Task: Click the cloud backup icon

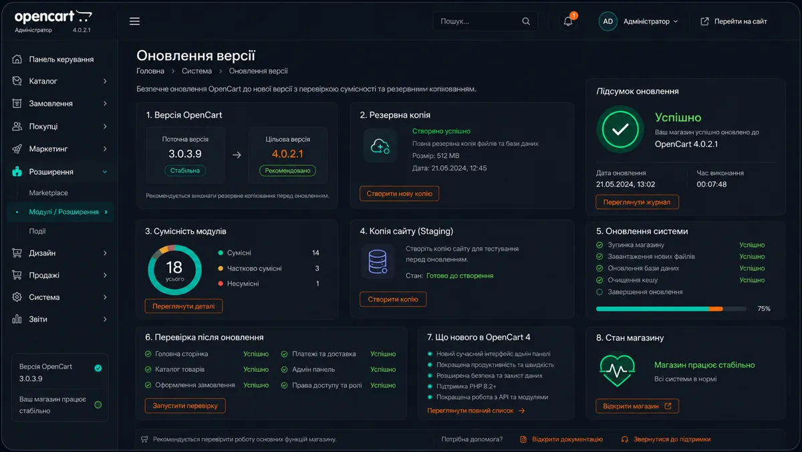Action: click(380, 146)
